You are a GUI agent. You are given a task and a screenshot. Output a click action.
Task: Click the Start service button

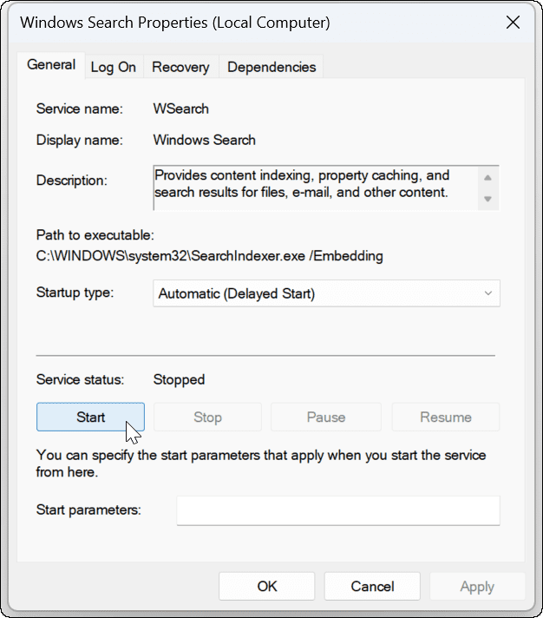click(90, 417)
